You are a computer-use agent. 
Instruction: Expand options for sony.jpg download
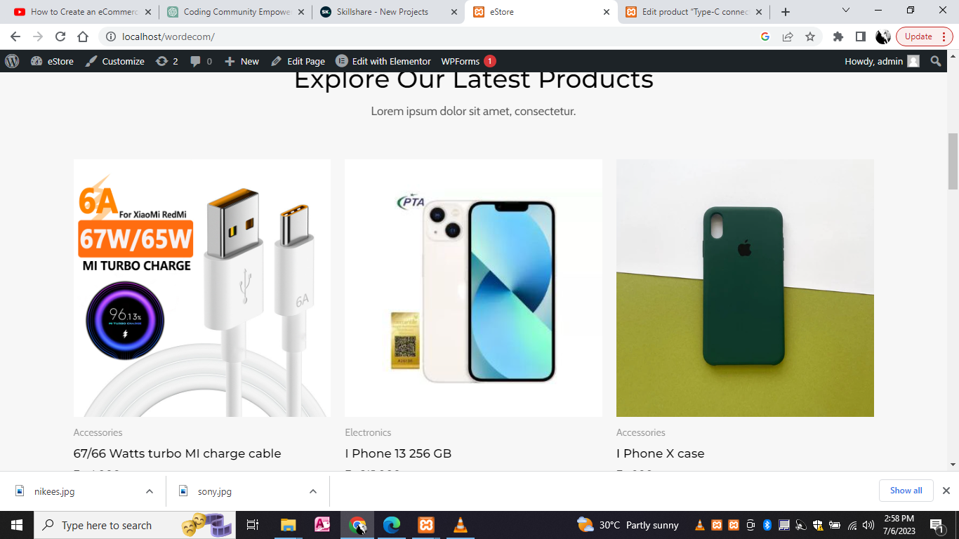click(313, 491)
